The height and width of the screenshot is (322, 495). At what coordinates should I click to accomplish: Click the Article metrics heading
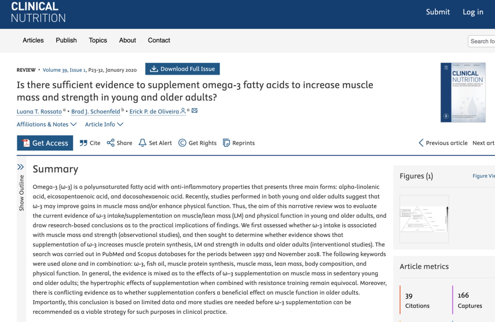[x=424, y=267]
